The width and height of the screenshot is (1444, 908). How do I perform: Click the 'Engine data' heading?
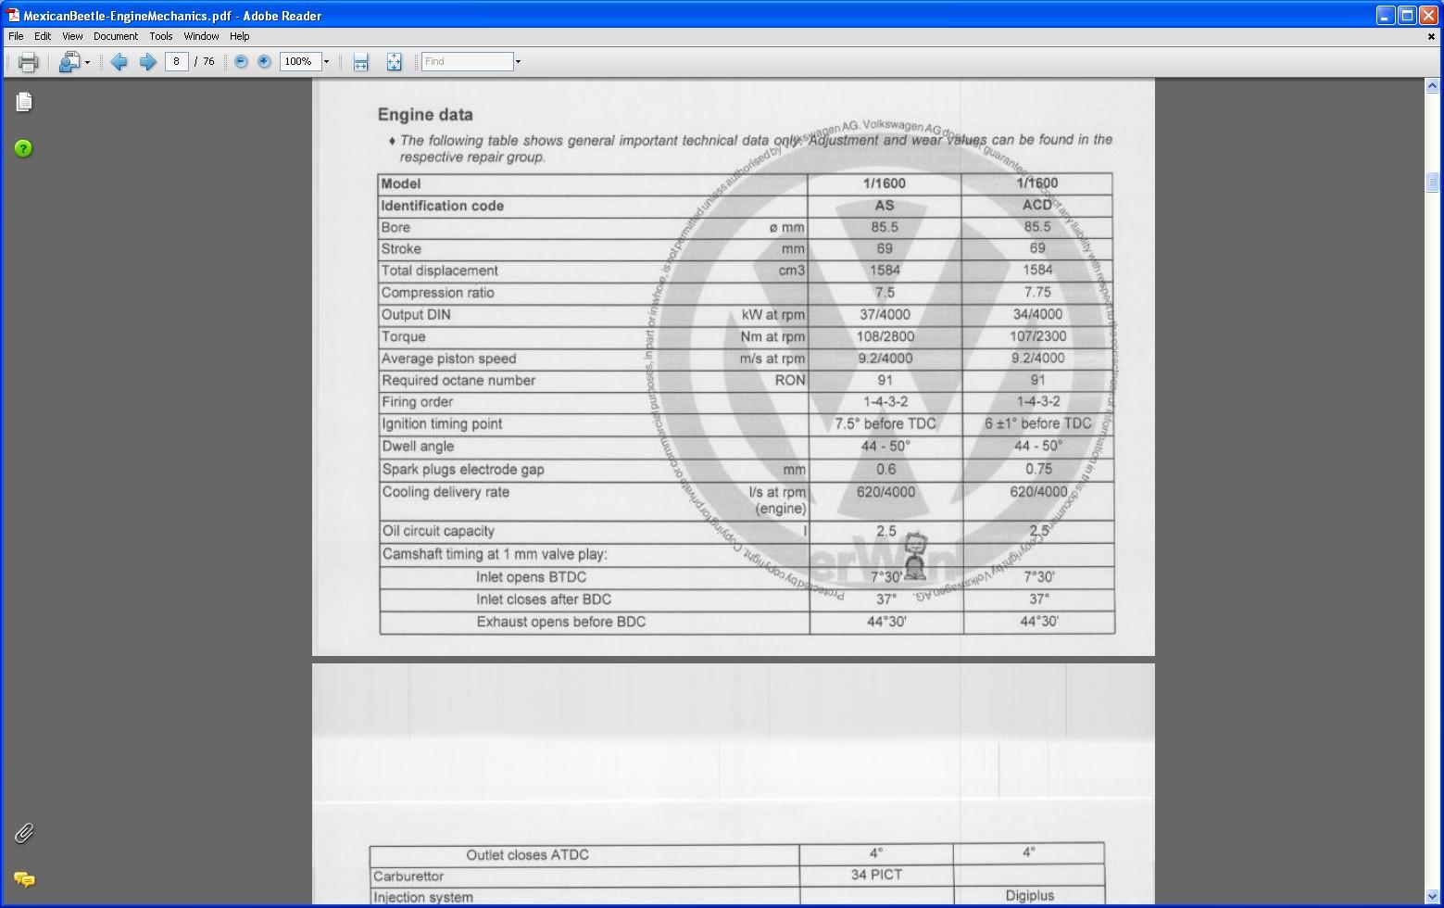coord(425,115)
